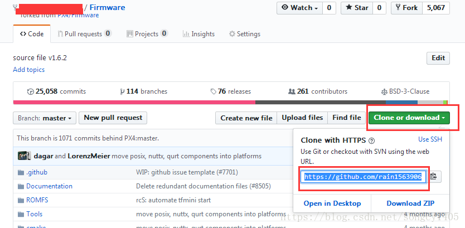
Task: Open the upstream PX4/Firmware link
Action: [x=78, y=15]
